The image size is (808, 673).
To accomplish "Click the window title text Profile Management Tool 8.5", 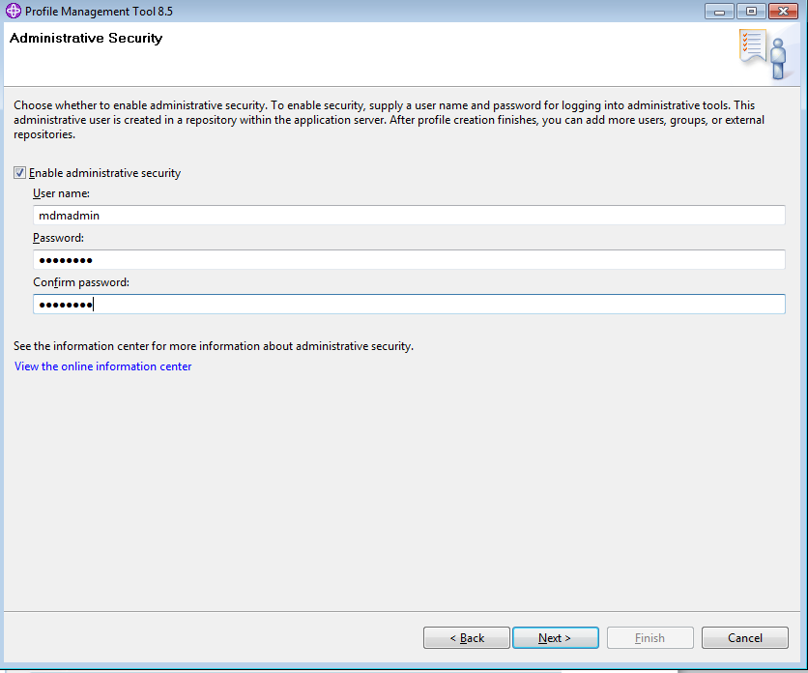I will pyautogui.click(x=99, y=12).
